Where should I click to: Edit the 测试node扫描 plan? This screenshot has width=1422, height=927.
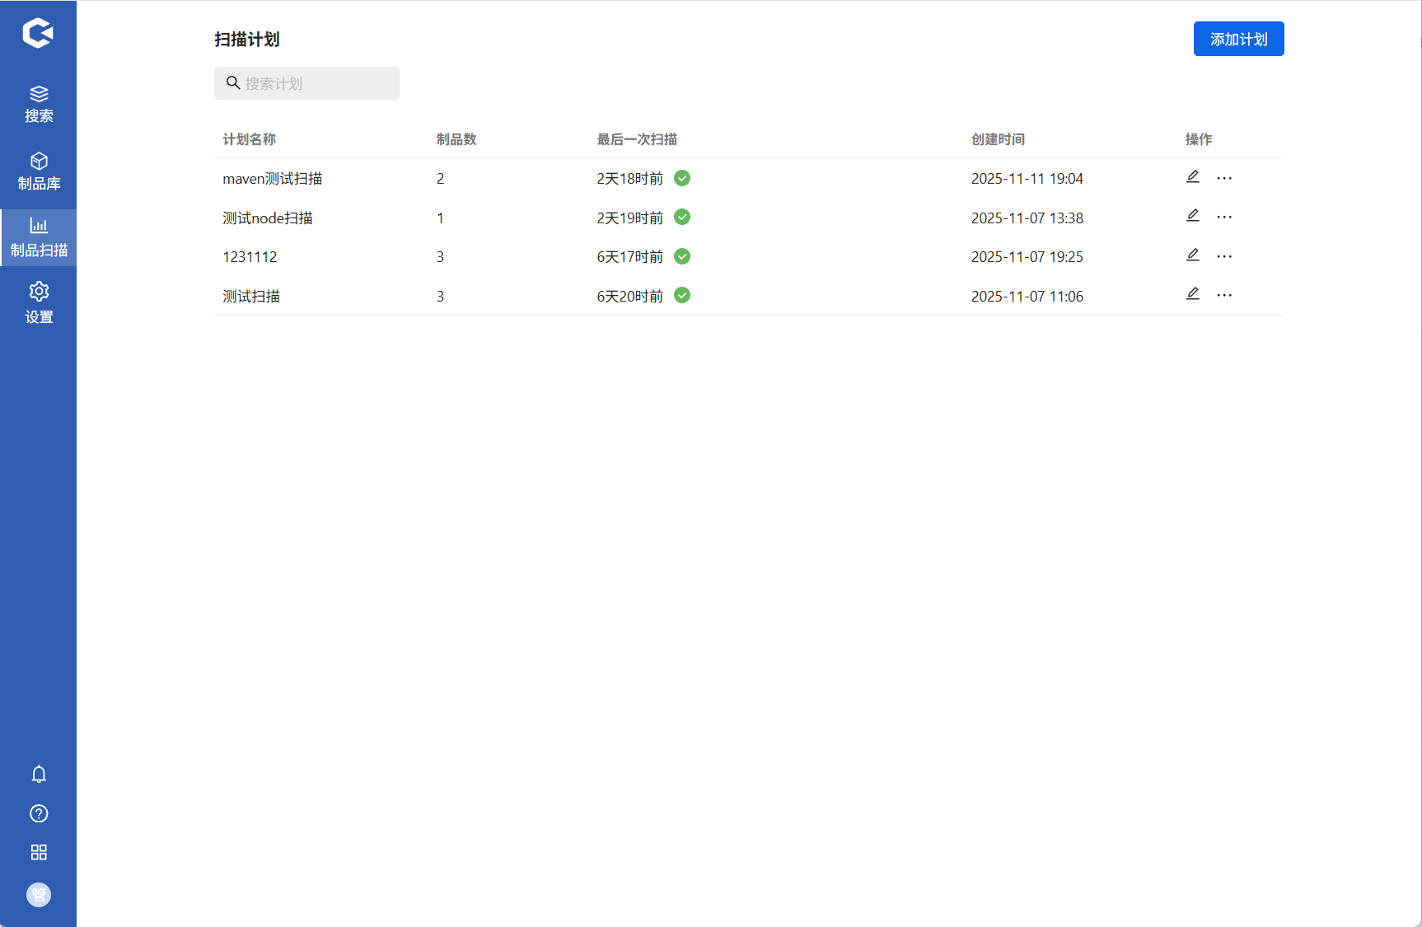coord(1192,216)
